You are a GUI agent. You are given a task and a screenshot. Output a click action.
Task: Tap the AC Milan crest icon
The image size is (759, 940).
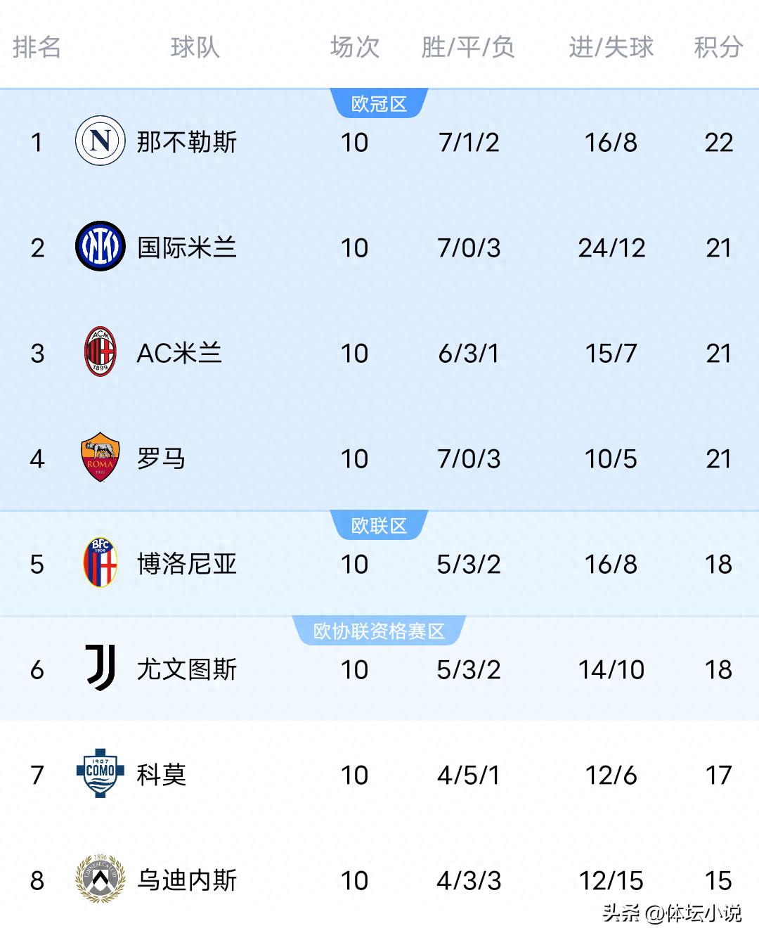(100, 352)
